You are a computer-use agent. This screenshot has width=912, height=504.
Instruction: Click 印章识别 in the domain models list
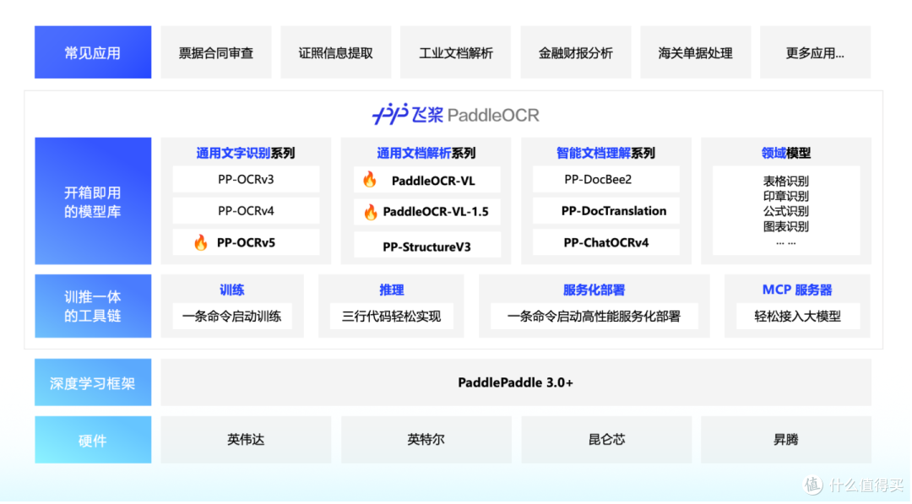tap(786, 196)
